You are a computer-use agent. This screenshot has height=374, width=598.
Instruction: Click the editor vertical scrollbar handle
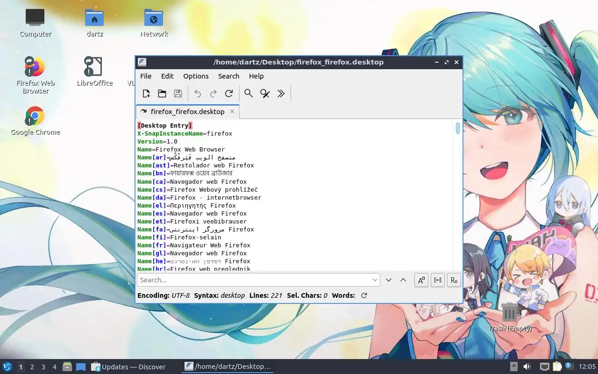458,128
